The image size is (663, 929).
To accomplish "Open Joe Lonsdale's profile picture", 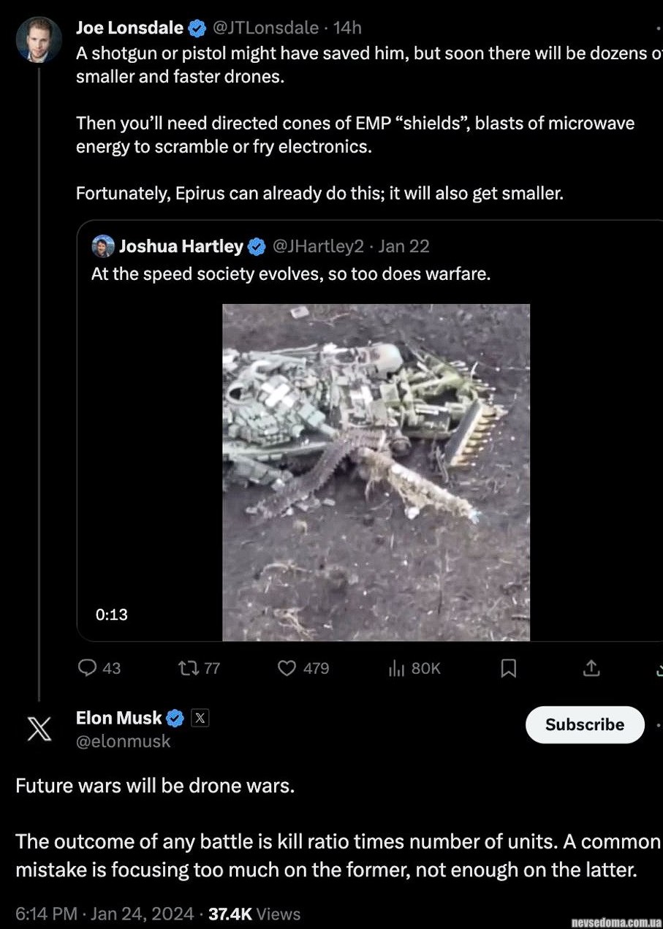I will (x=39, y=39).
